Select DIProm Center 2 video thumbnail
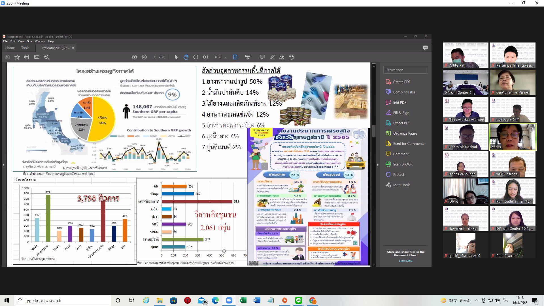The width and height of the screenshot is (544, 306). [x=466, y=82]
